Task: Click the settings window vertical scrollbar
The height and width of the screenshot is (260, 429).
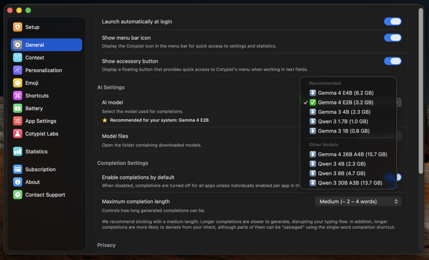Action: pyautogui.click(x=421, y=91)
